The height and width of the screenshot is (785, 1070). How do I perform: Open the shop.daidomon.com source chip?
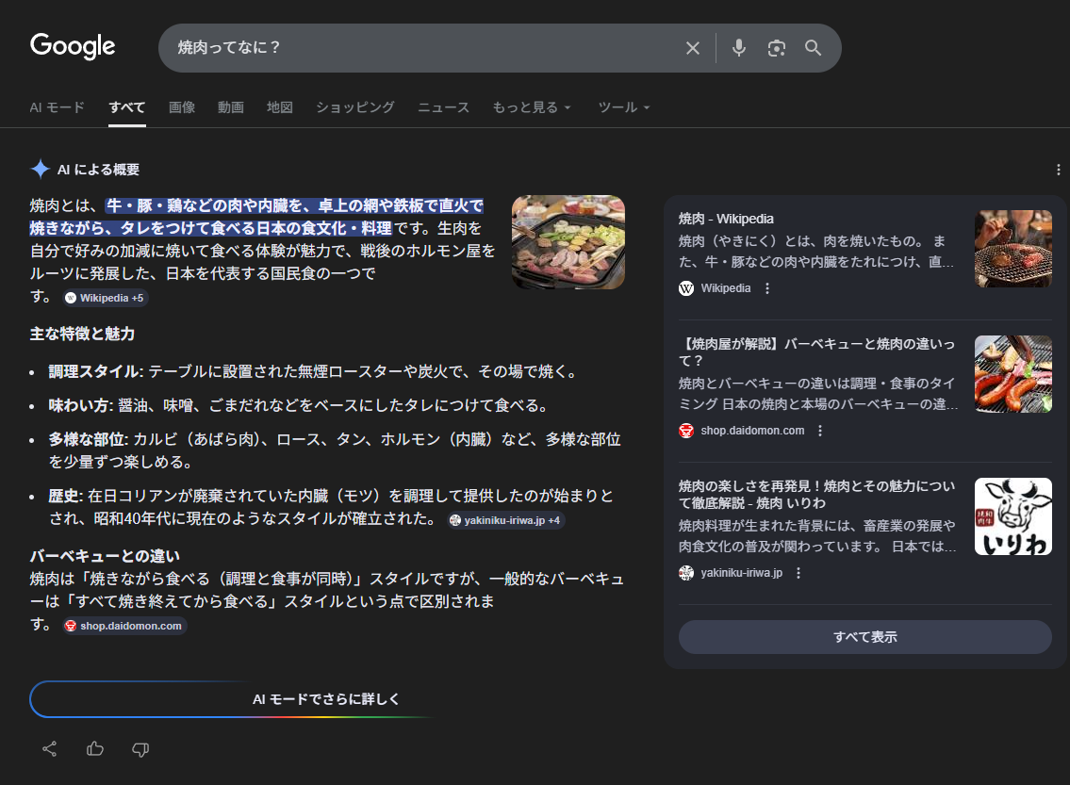(x=123, y=625)
